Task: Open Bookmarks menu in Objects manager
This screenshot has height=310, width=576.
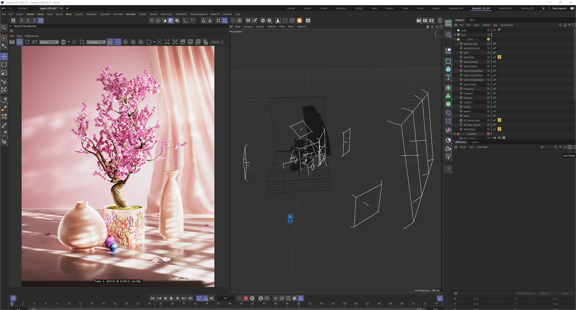Action: (x=507, y=25)
